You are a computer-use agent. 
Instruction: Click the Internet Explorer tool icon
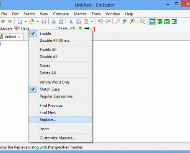tap(73, 28)
